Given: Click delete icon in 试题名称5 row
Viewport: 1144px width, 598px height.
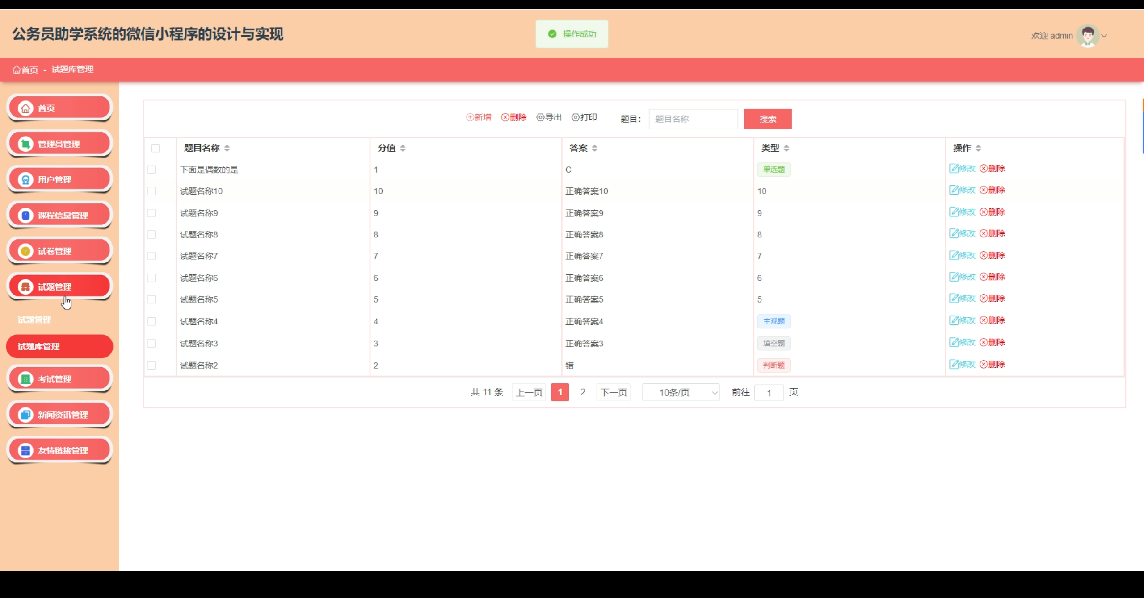Looking at the screenshot, I should (984, 299).
